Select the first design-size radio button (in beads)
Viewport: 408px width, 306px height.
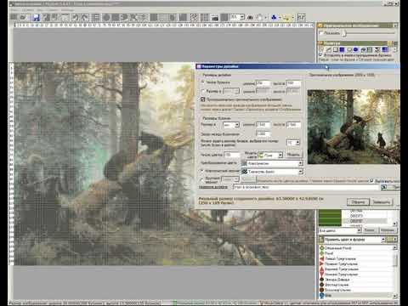203,82
